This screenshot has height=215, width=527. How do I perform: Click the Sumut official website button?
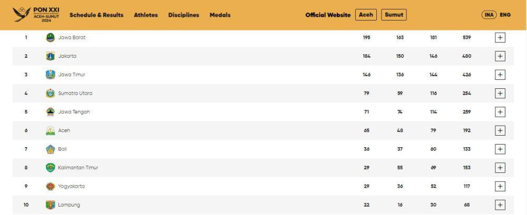tap(394, 15)
